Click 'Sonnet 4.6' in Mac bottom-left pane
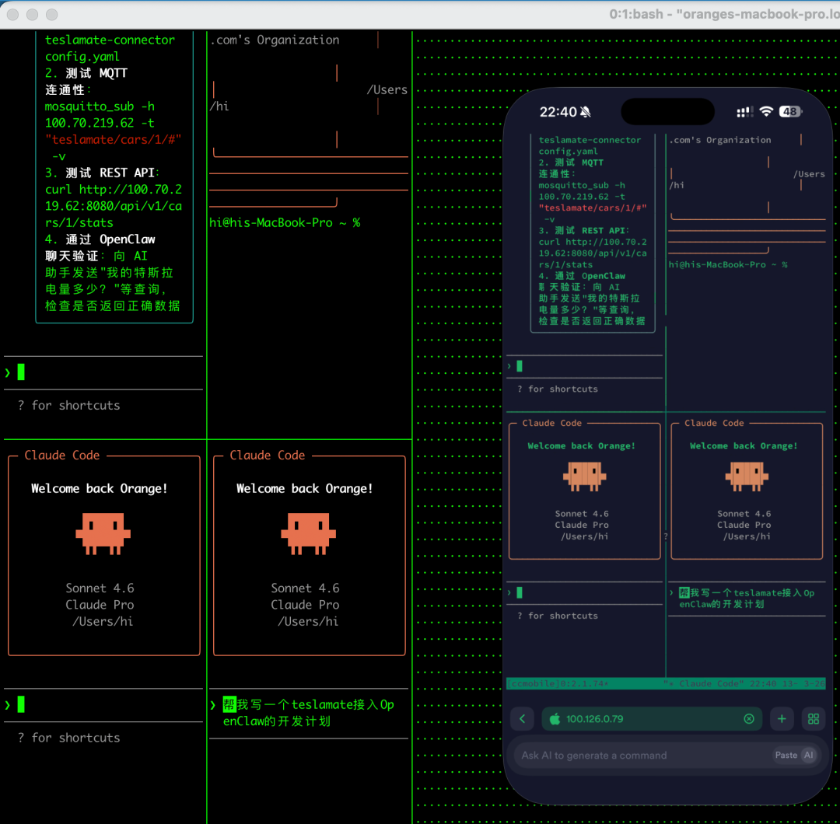The height and width of the screenshot is (824, 840). pyautogui.click(x=100, y=588)
